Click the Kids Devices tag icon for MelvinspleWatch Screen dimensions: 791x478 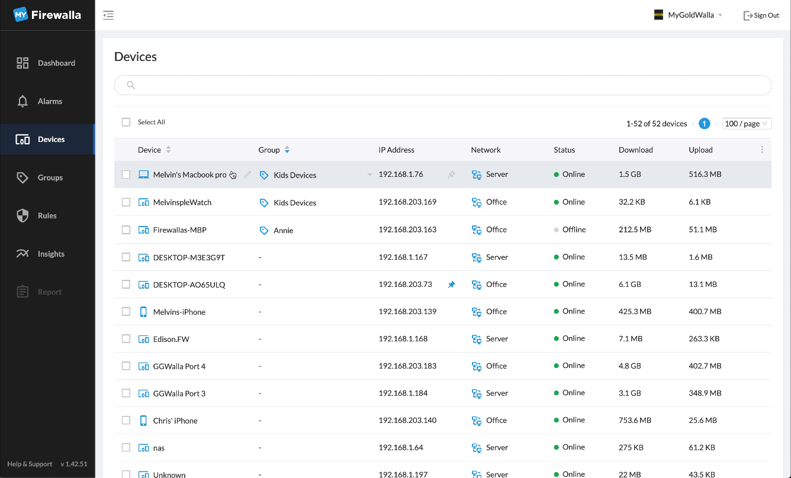264,202
